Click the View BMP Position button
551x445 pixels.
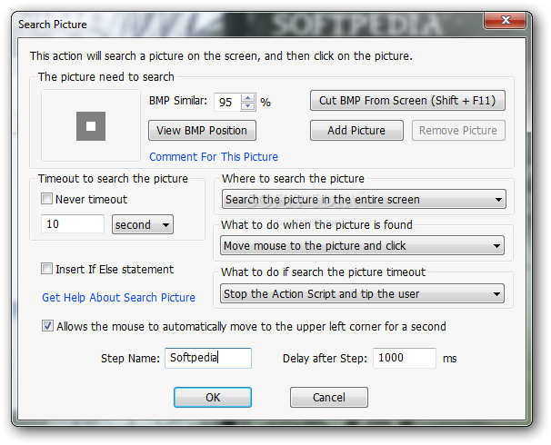coord(202,131)
